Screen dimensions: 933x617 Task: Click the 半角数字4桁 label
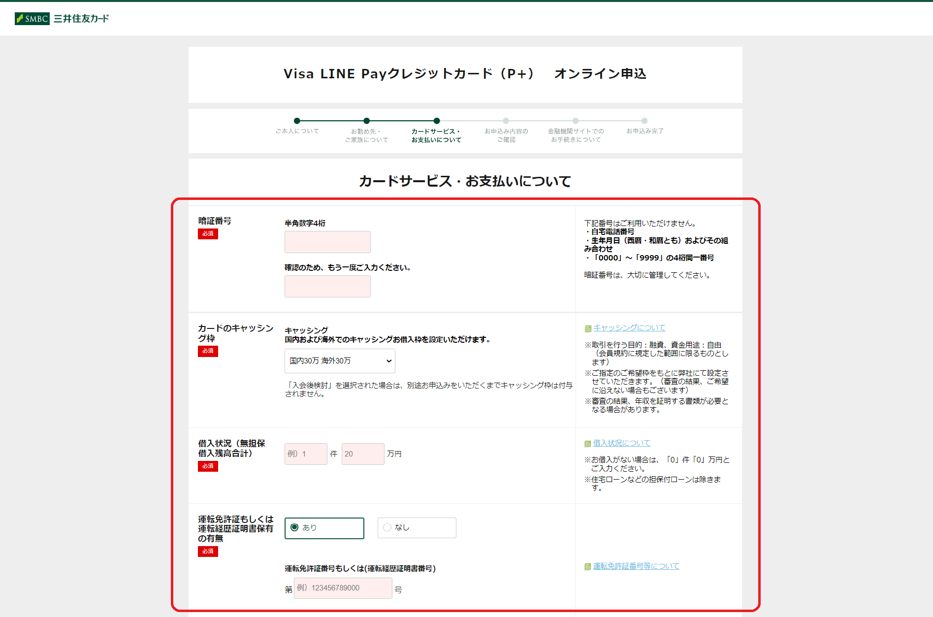pos(305,223)
